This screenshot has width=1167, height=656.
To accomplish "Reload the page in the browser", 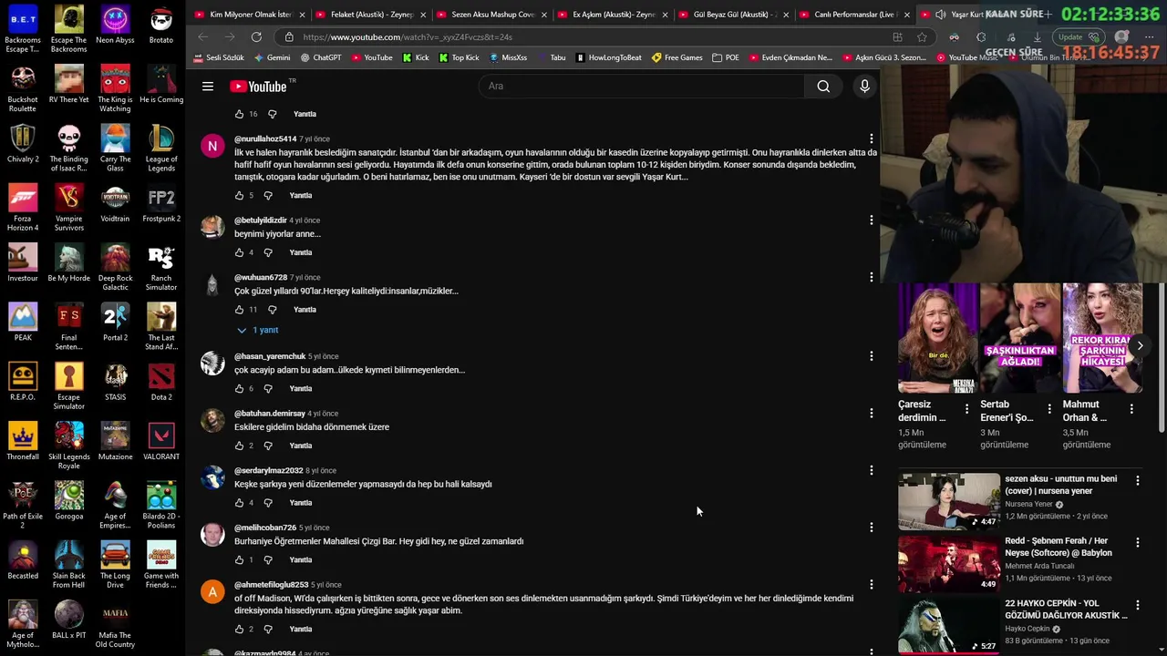I will click(256, 37).
